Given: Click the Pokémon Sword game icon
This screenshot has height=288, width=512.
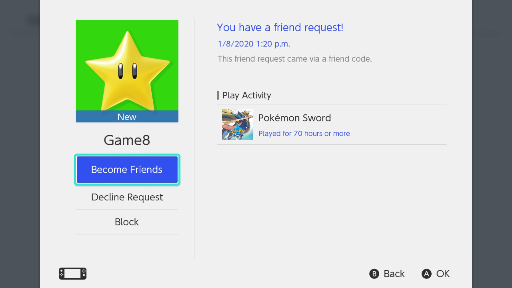Looking at the screenshot, I should click(x=237, y=124).
